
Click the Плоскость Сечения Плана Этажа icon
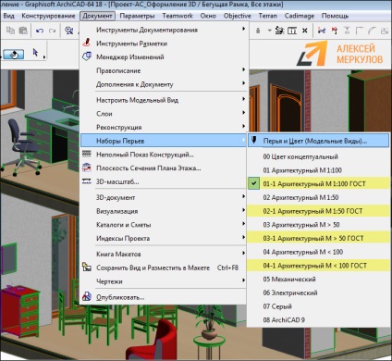point(87,168)
